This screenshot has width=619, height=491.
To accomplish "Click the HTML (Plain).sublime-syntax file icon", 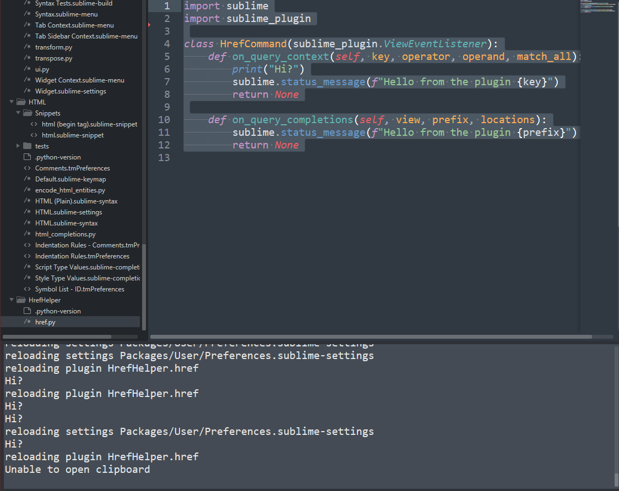I will (x=27, y=201).
